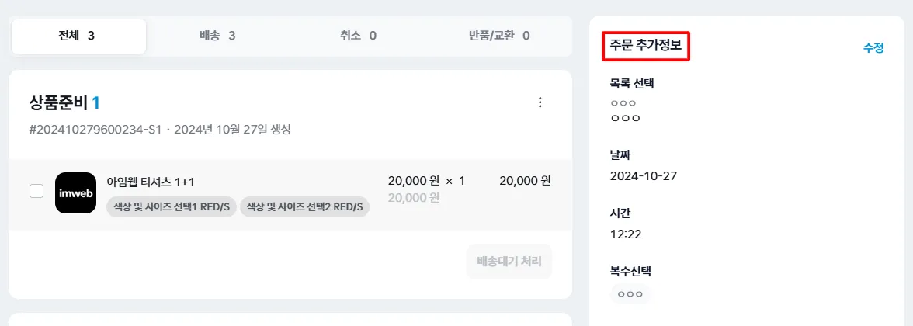The image size is (913, 326).
Task: Open the three-dot order options menu
Action: click(540, 102)
